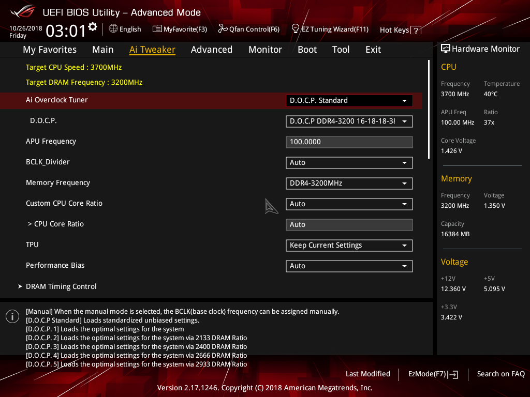Open Ai Overclock Tuner dropdown
Viewport: 530px width, 397px height.
click(x=349, y=101)
